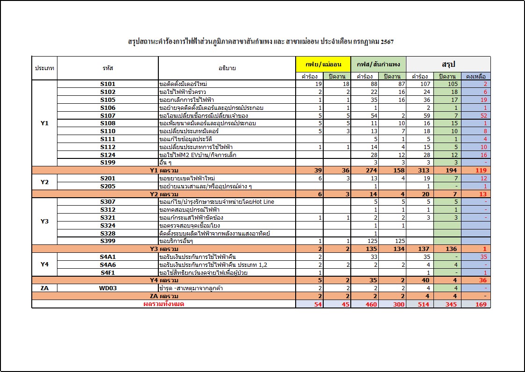
Task: Click code cell S102
Action: pos(108,92)
